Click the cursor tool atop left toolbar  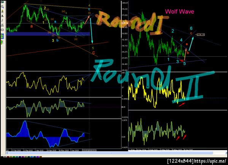pyautogui.click(x=2, y=2)
